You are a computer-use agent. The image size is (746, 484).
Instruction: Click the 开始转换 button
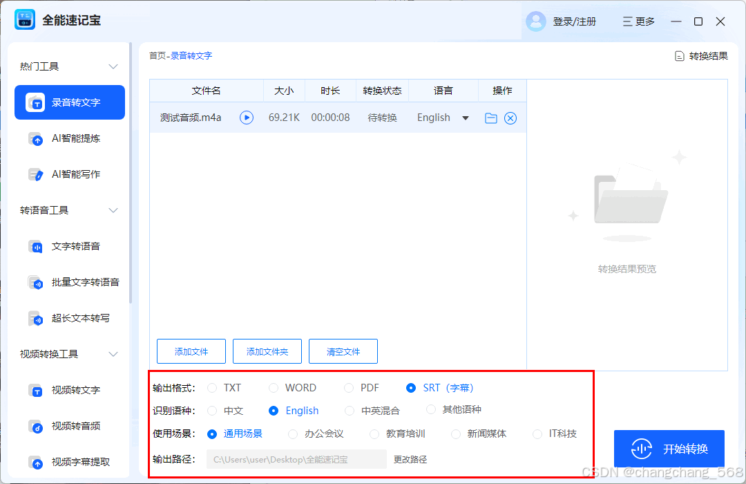[x=669, y=448]
